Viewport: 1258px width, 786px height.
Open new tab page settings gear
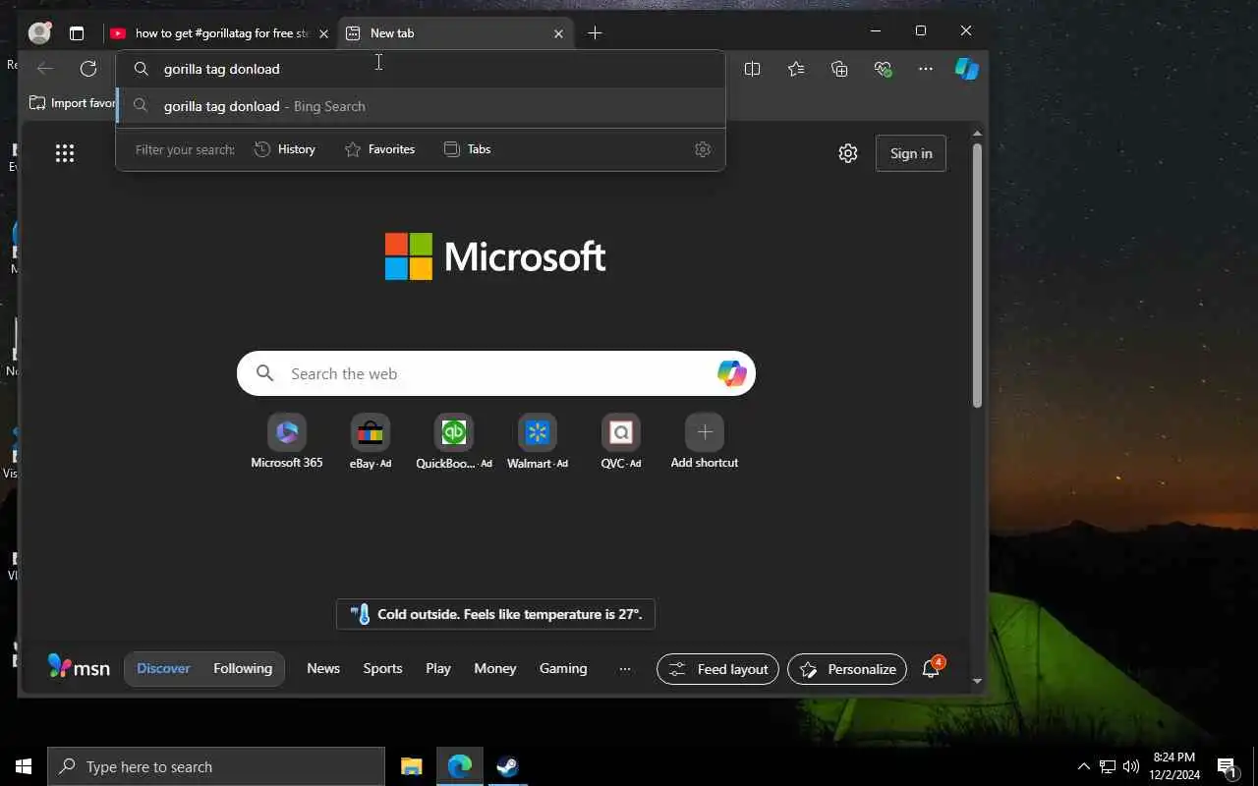point(848,153)
